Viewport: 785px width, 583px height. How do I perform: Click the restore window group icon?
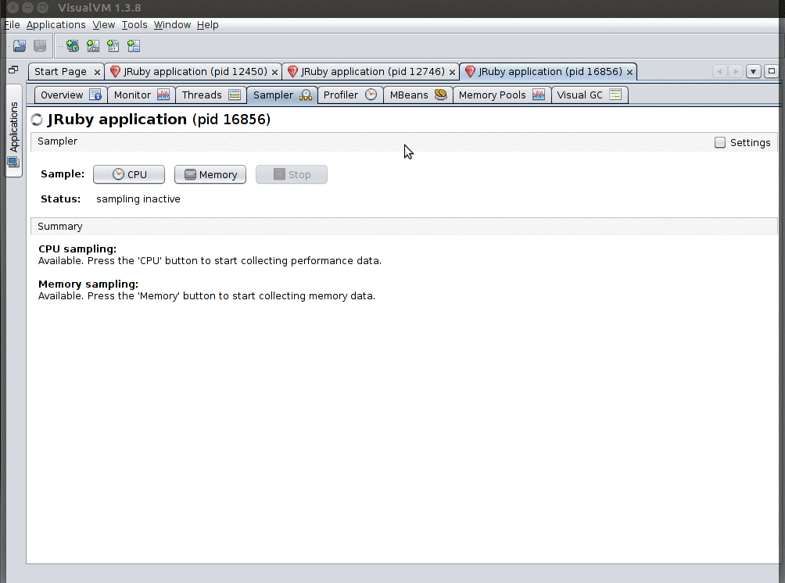tap(13, 70)
